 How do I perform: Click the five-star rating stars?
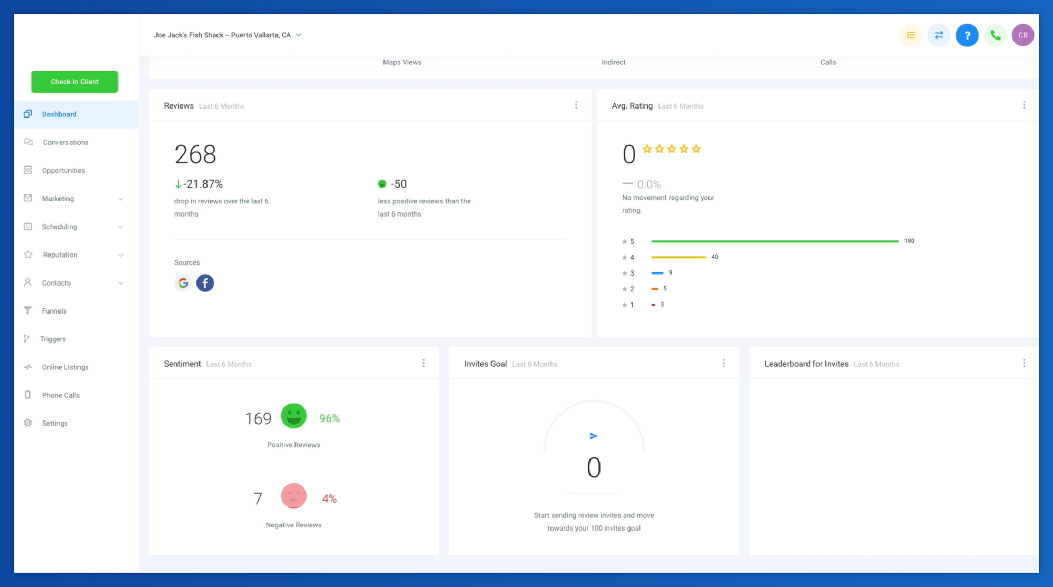672,149
